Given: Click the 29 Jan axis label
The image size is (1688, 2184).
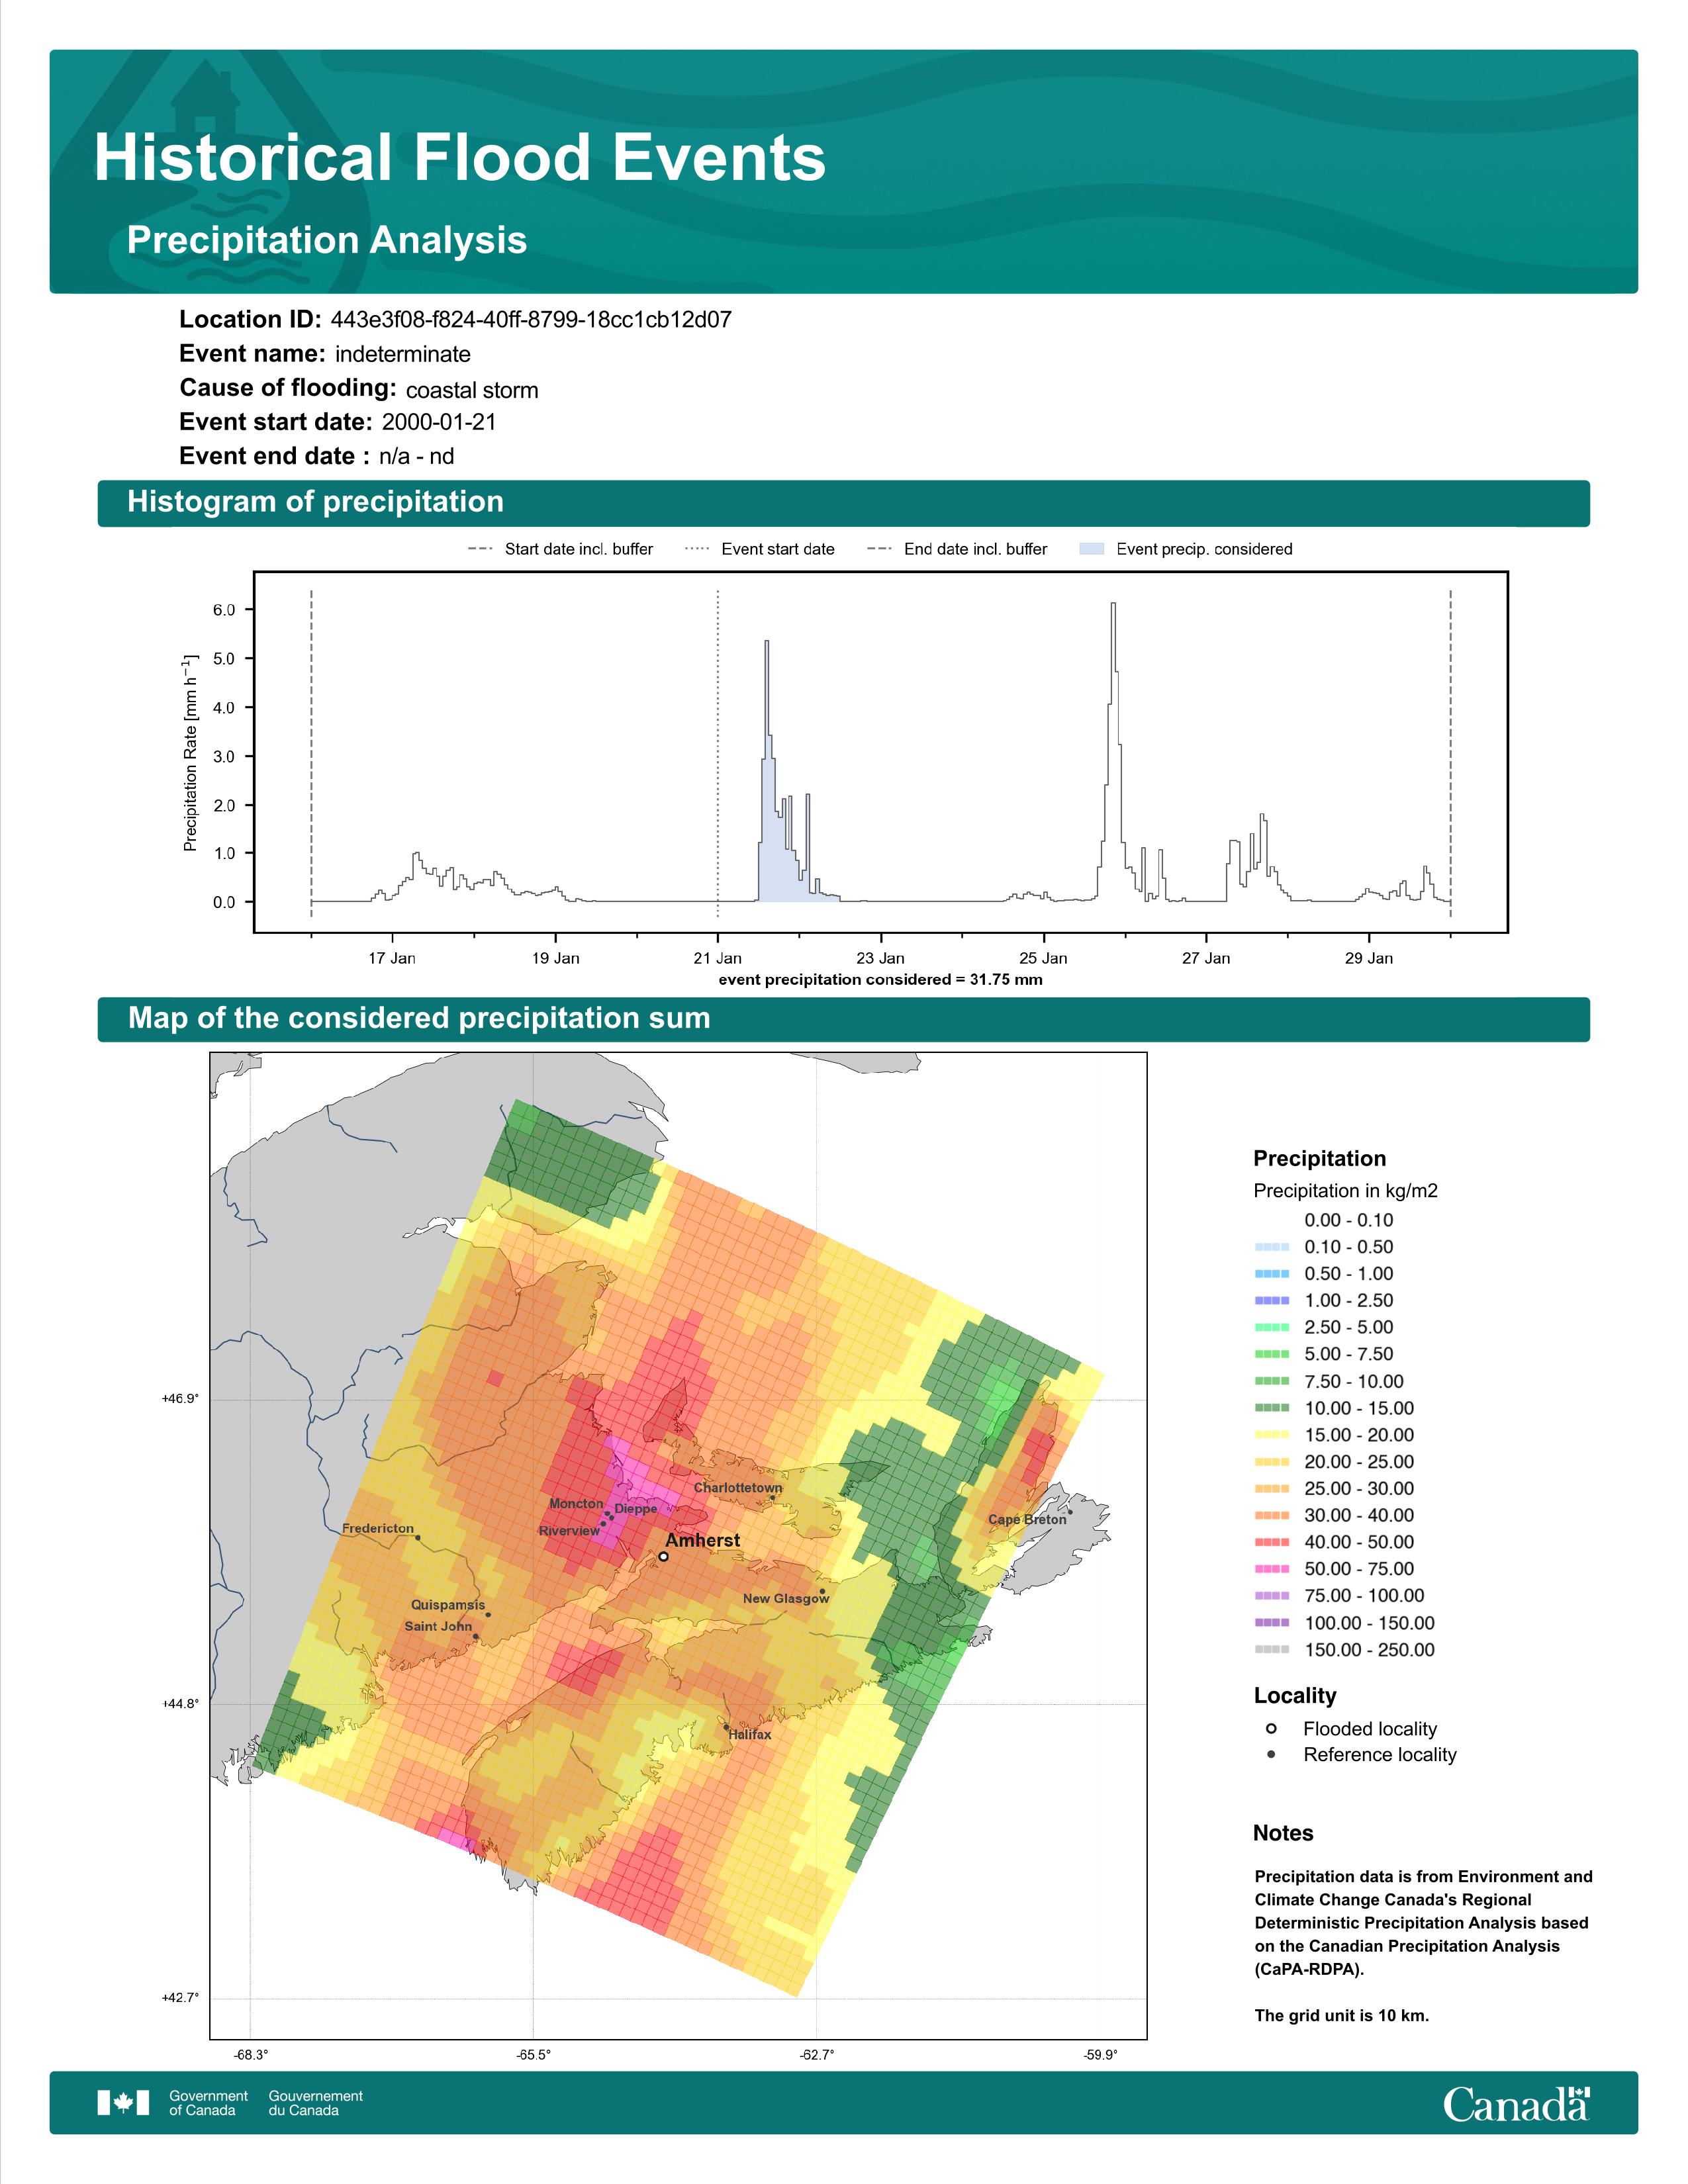Looking at the screenshot, I should 1369,958.
